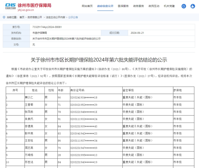Image resolution: width=199 pixels, height=168 pixels.
Task: Click the 徐州市医疗保障局 site title
Action: tap(34, 5)
